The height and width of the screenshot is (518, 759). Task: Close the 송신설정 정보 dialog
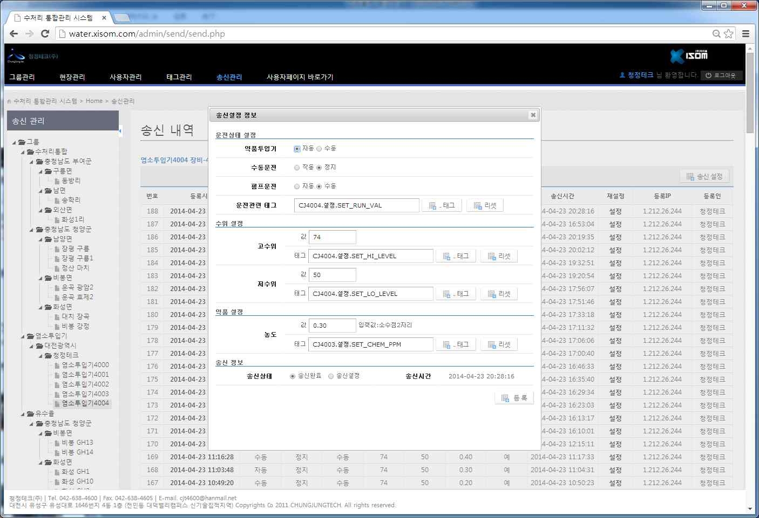(533, 115)
